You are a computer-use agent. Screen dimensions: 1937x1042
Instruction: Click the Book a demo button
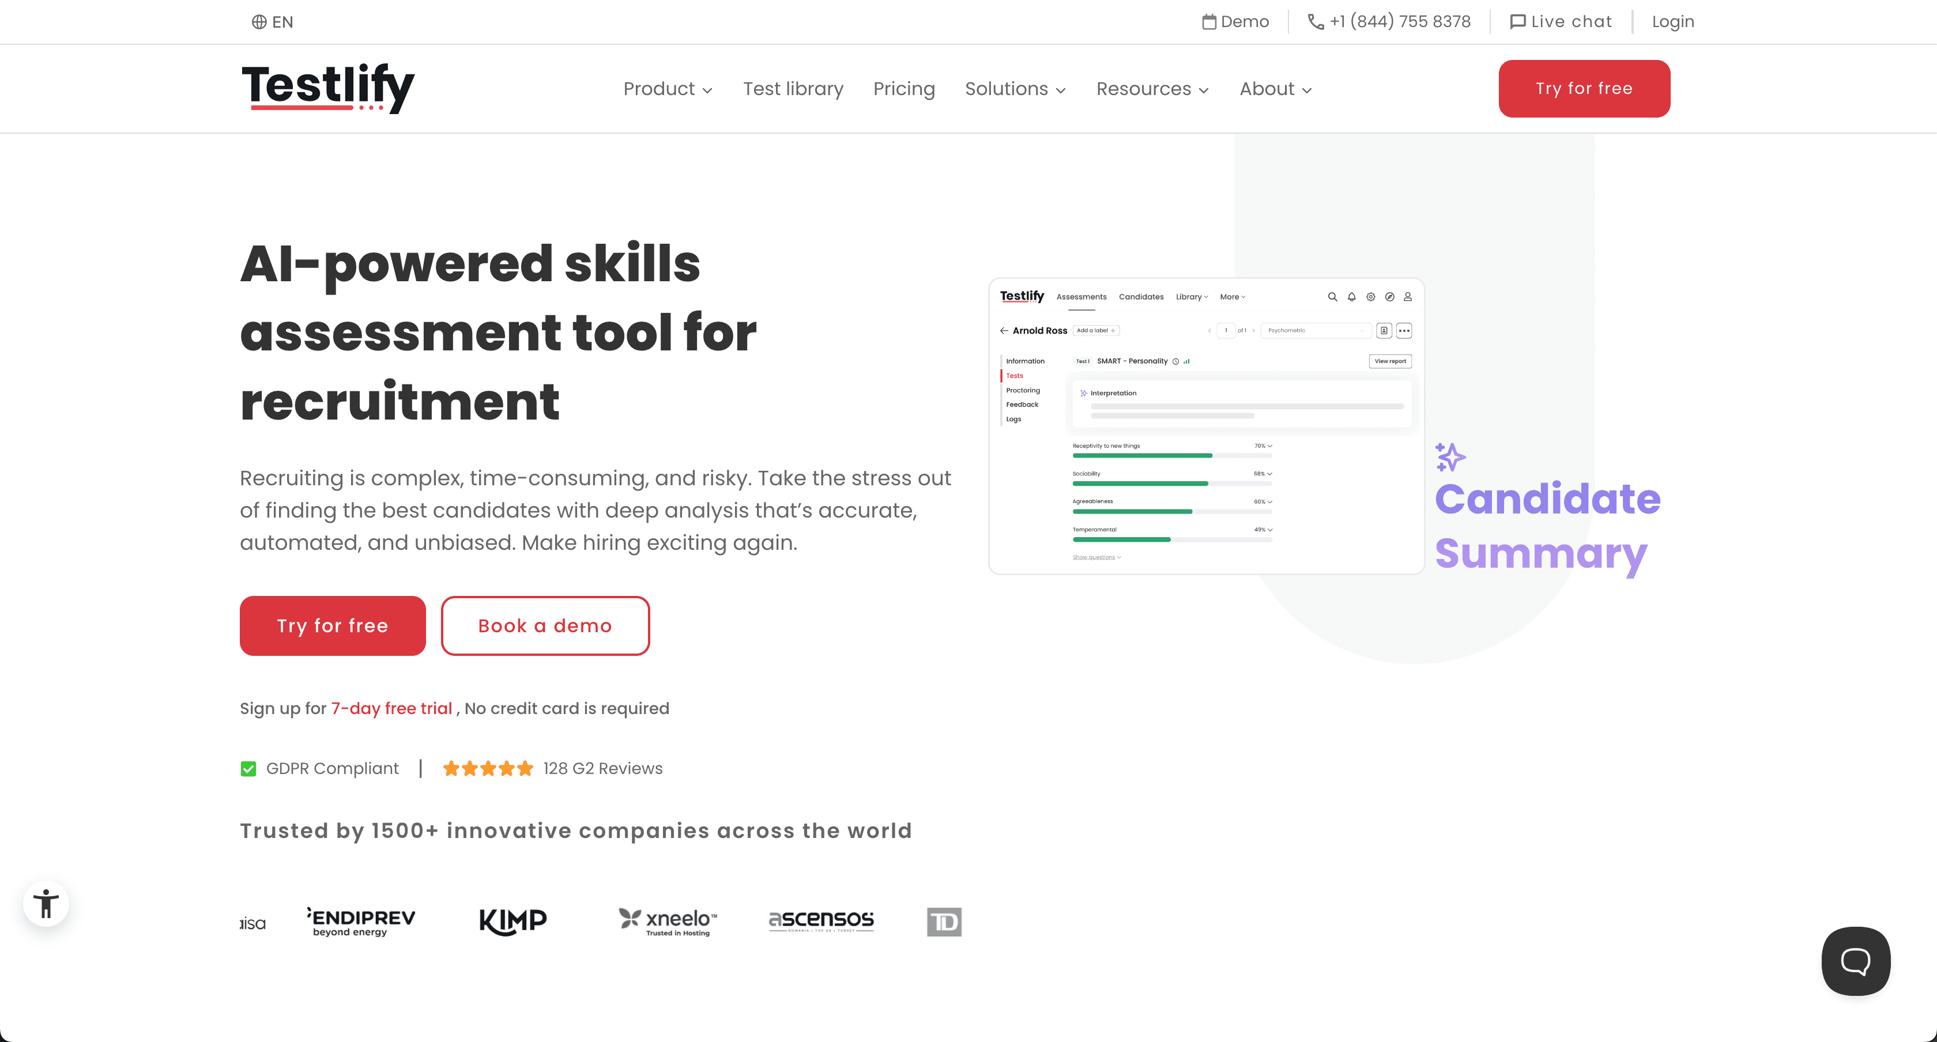click(x=545, y=625)
